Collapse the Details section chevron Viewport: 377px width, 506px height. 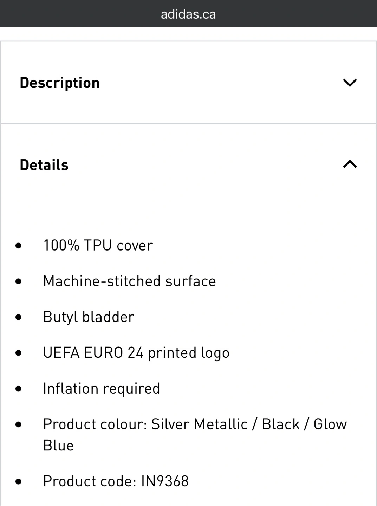point(350,164)
